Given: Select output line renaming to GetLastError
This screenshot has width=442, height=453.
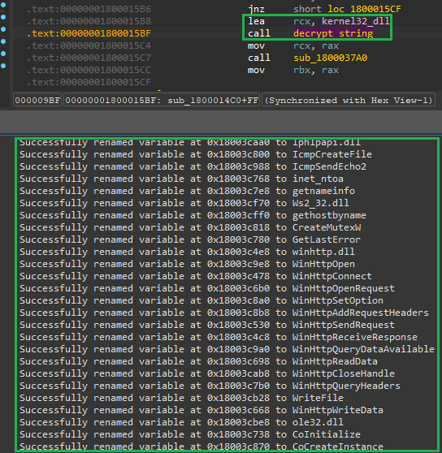Looking at the screenshot, I should [190, 239].
